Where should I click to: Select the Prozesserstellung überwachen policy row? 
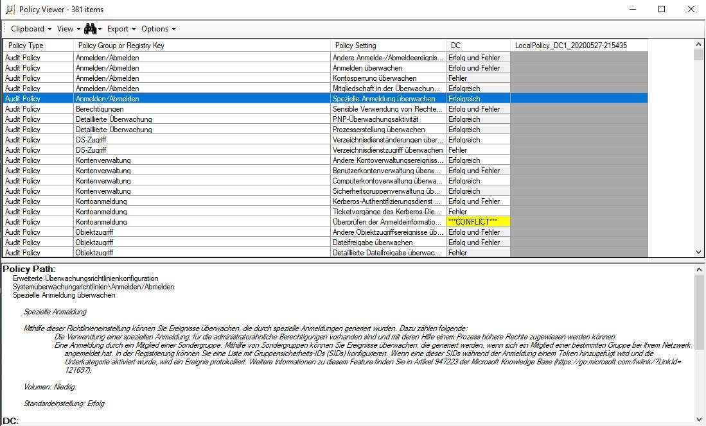[x=388, y=130]
